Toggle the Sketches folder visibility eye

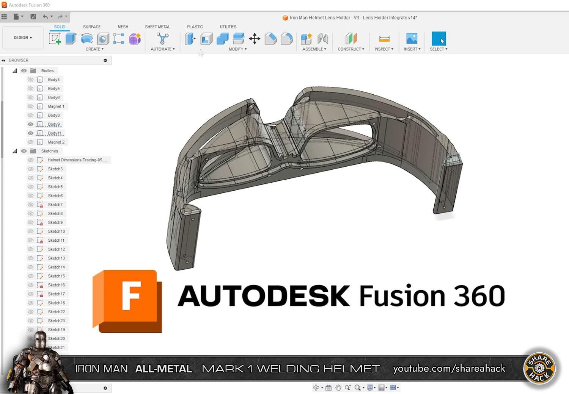(x=24, y=151)
